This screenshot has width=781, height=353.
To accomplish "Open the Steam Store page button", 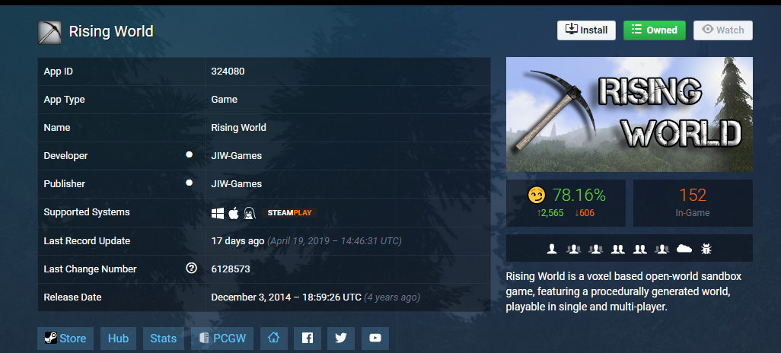I will coord(65,339).
